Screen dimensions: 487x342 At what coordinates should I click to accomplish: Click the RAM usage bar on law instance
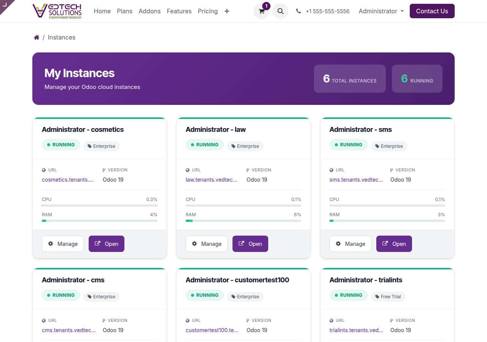[x=243, y=220]
